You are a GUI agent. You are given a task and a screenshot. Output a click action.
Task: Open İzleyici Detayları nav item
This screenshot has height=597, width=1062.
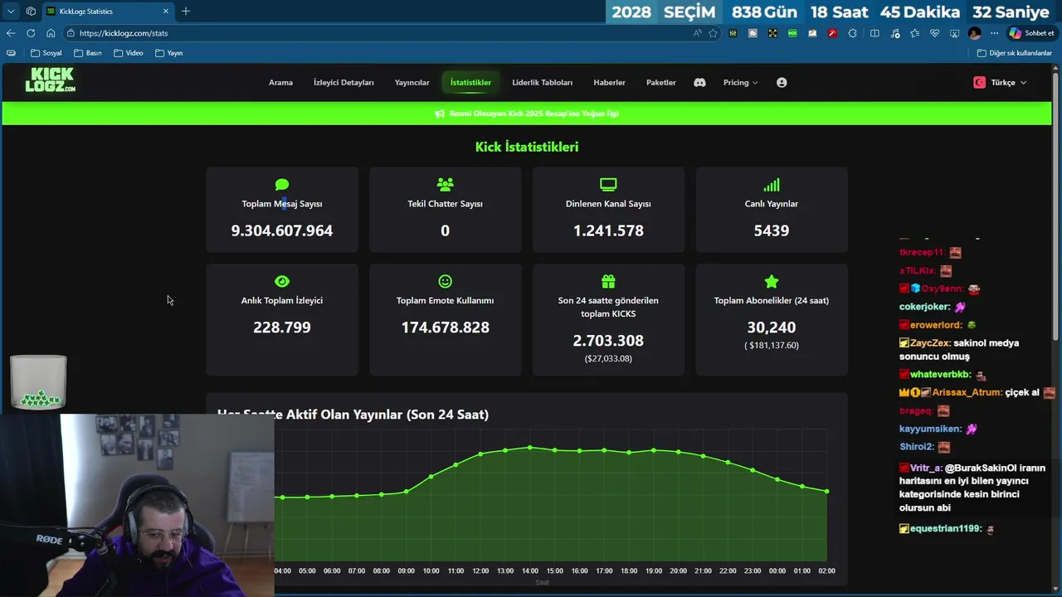[x=343, y=82]
